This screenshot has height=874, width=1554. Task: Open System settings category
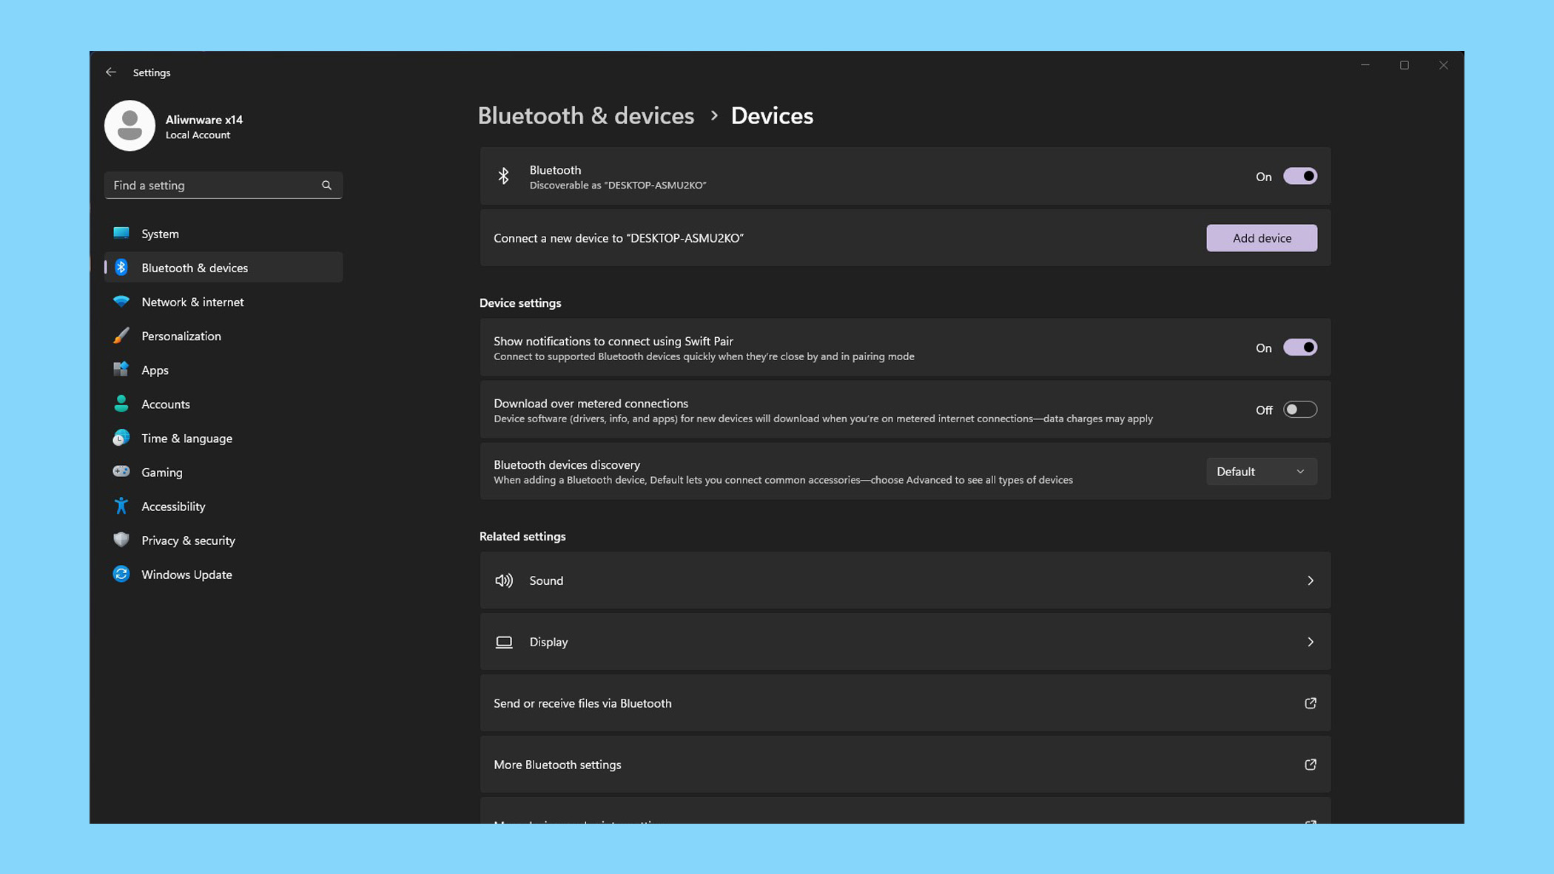223,234
